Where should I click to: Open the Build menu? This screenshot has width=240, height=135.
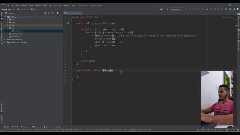(45, 5)
